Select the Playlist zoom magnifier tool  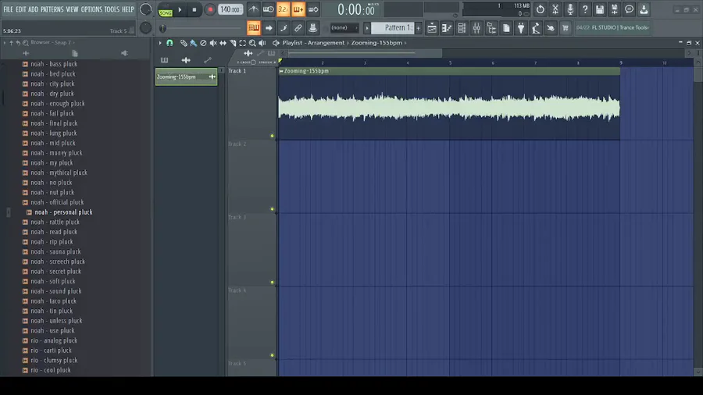(x=252, y=43)
